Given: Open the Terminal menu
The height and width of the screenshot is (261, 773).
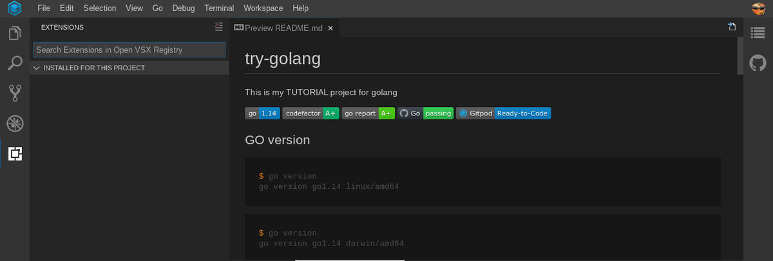Looking at the screenshot, I should (x=219, y=8).
